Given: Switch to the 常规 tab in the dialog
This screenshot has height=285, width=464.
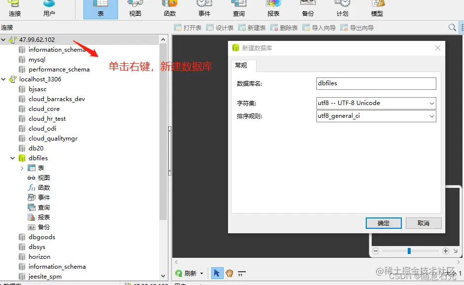Looking at the screenshot, I should [243, 65].
